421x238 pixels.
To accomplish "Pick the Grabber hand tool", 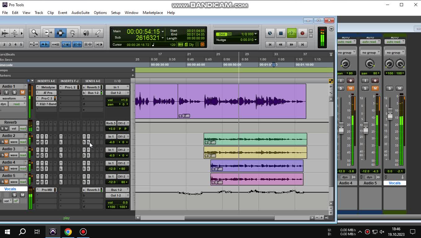I will coord(72,33).
